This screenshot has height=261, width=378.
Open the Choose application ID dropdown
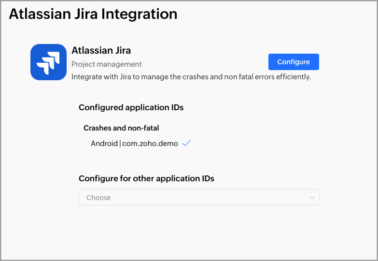(199, 197)
